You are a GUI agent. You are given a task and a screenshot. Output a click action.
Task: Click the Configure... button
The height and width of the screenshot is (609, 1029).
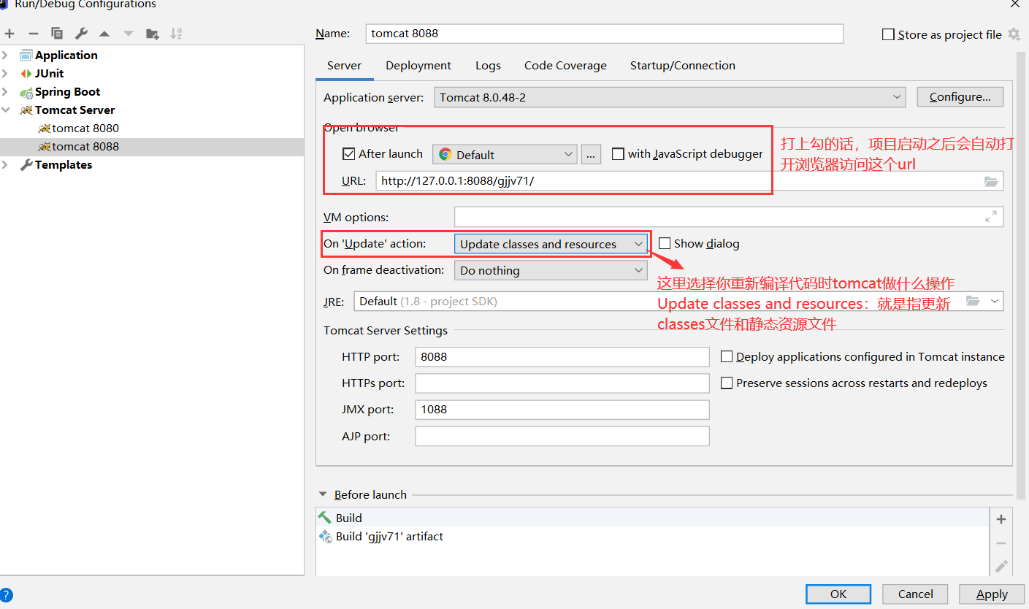(x=960, y=97)
